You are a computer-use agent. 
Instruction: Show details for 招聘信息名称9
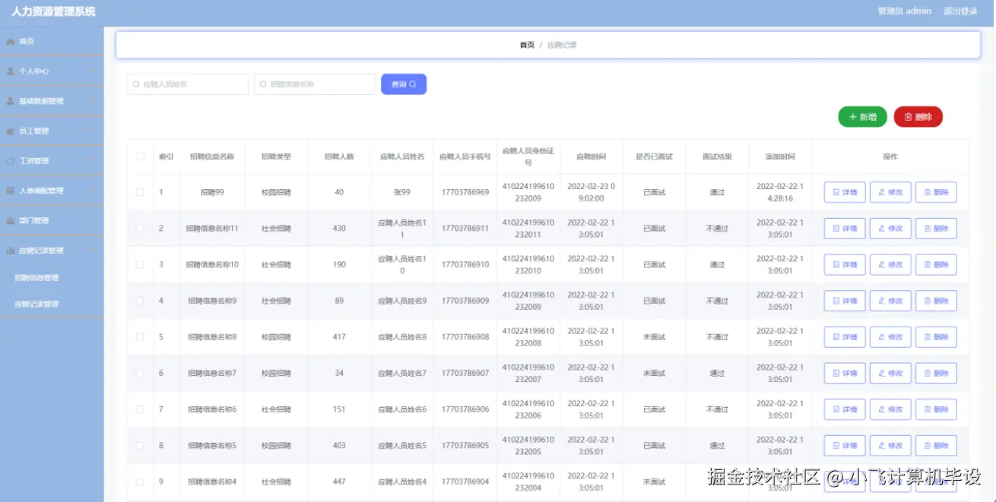[x=845, y=301]
